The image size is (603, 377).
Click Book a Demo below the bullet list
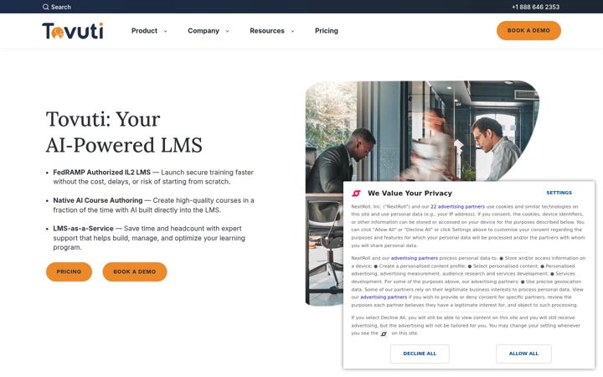[135, 271]
